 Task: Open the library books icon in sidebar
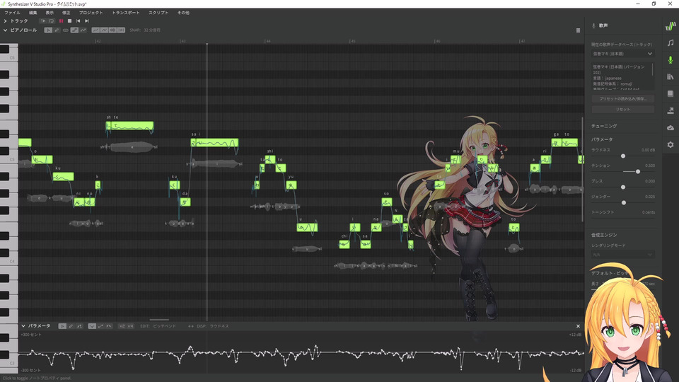671,76
